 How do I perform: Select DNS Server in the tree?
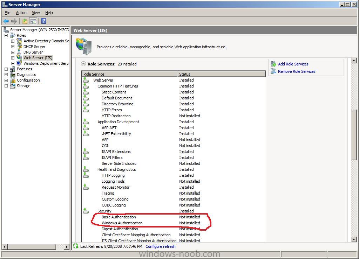(x=33, y=52)
